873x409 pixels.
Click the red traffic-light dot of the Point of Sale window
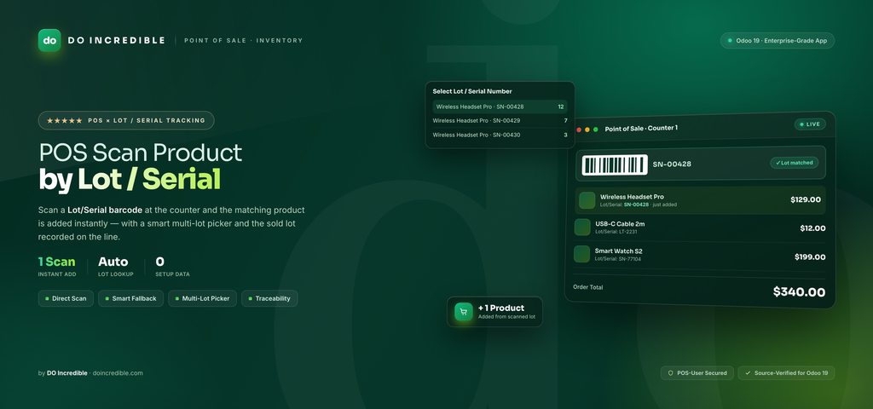tap(579, 130)
